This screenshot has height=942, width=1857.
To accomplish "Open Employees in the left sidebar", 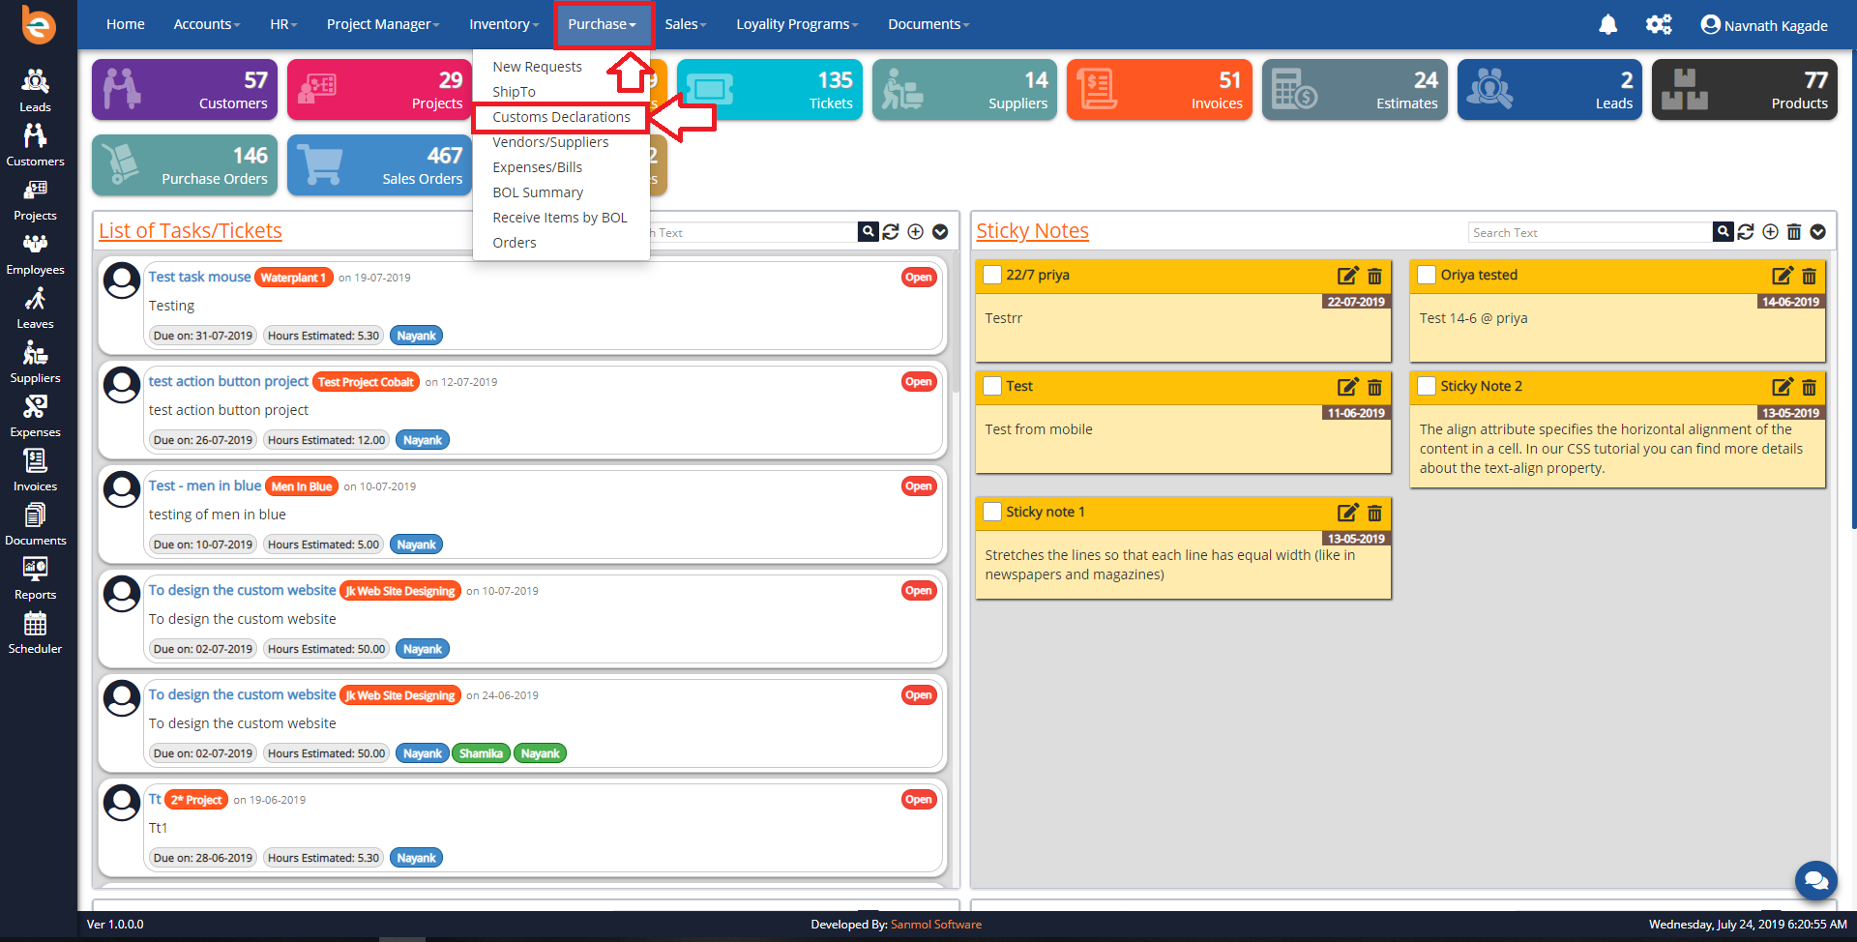I will [35, 252].
